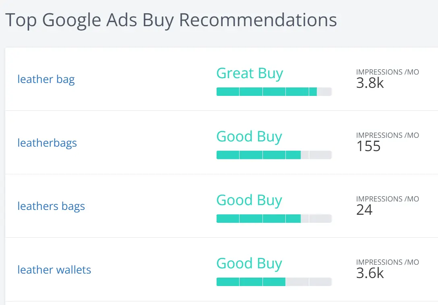The height and width of the screenshot is (305, 438).
Task: Click the 24 impressions value
Action: [x=364, y=210]
